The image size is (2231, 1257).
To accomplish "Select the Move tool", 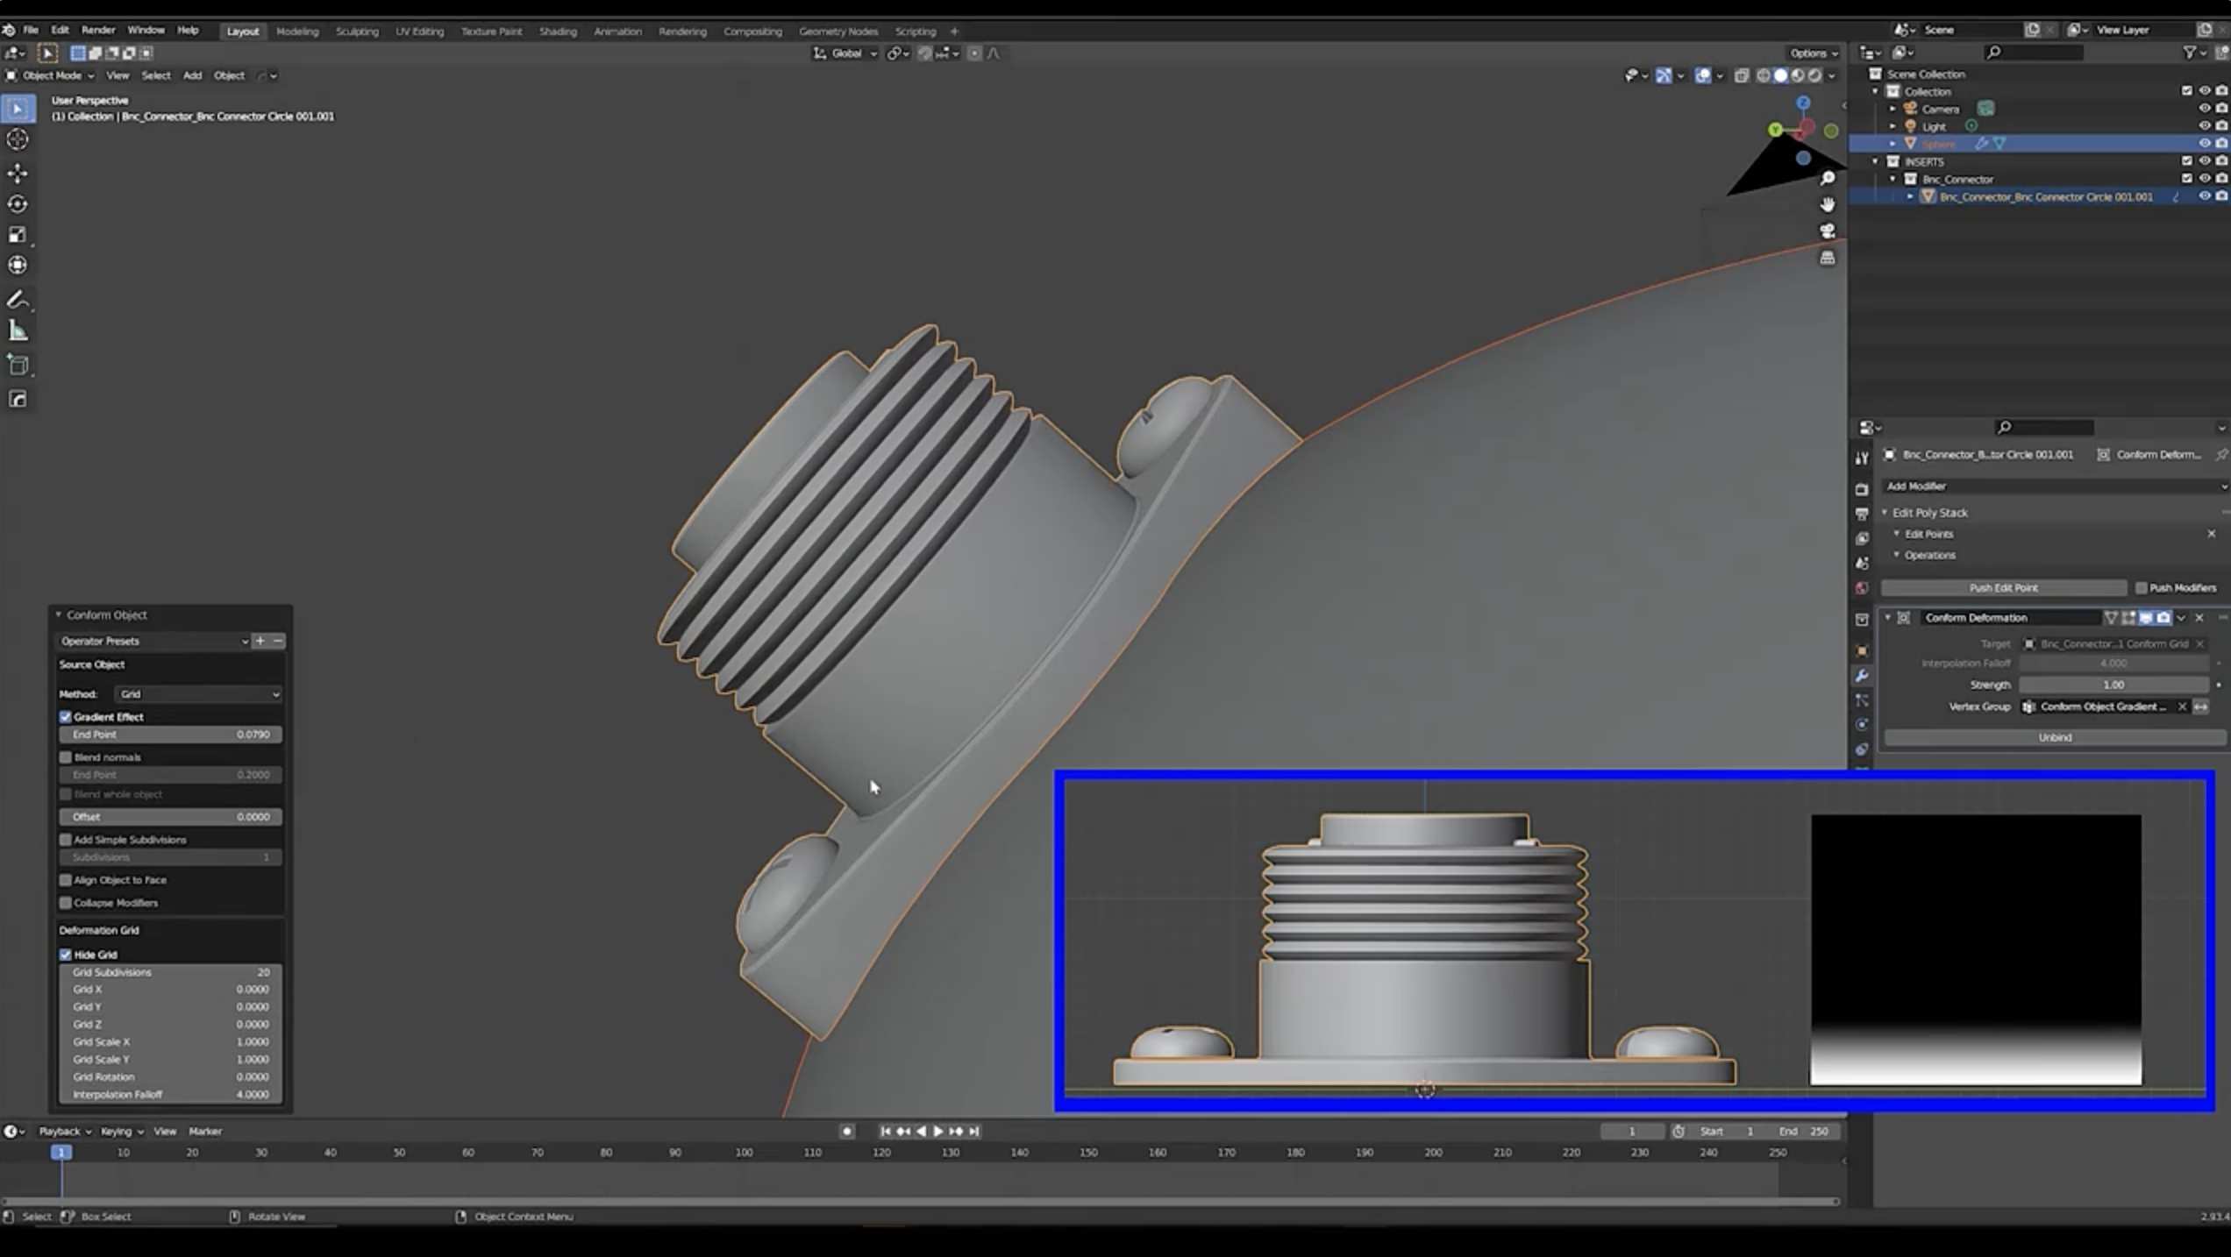I will pos(18,173).
